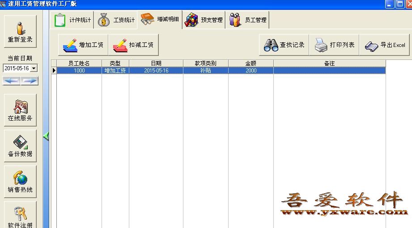Export list with 导出Excel button
The image size is (412, 228).
pyautogui.click(x=384, y=45)
